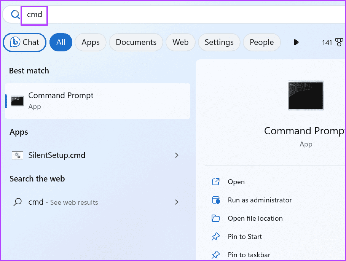The width and height of the screenshot is (346, 261).
Task: Click the search magnifier icon
Action: tap(15, 14)
